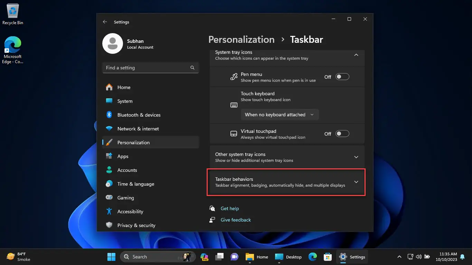Viewport: 472px width, 265px height.
Task: Click the Gaming controller icon
Action: point(109,198)
